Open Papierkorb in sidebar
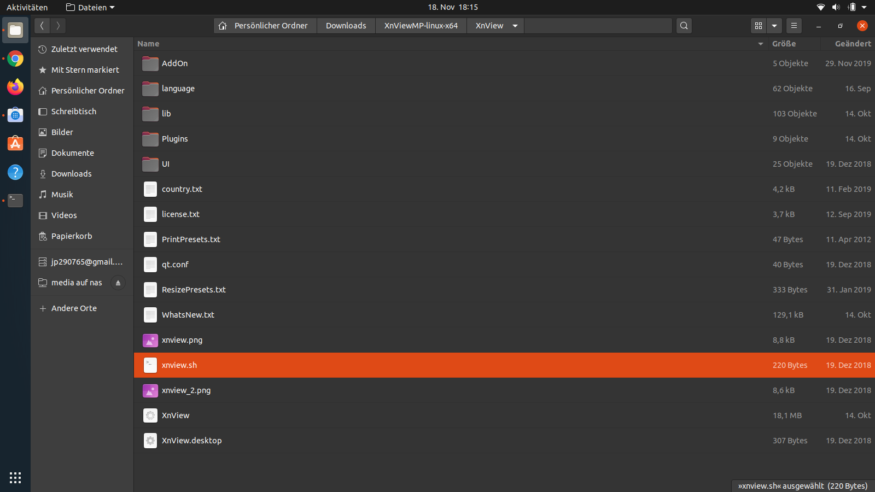 (x=82, y=236)
